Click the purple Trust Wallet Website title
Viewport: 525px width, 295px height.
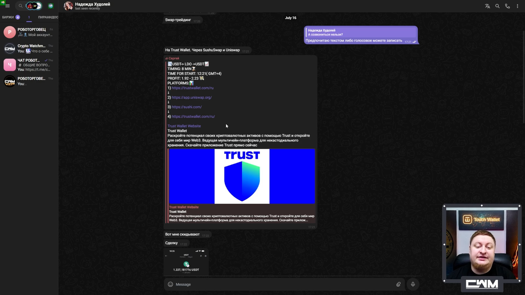click(x=184, y=126)
